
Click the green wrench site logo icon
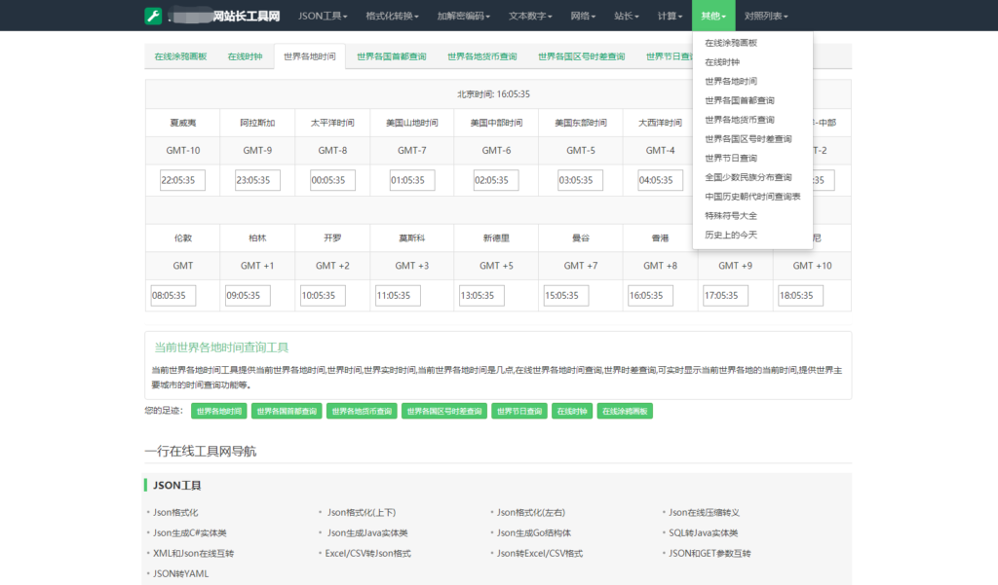[x=151, y=15]
